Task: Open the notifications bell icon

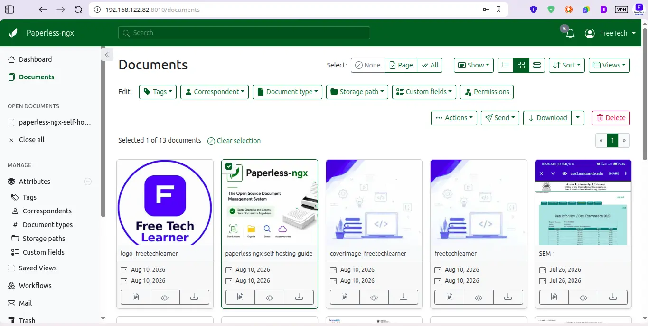Action: pyautogui.click(x=570, y=33)
